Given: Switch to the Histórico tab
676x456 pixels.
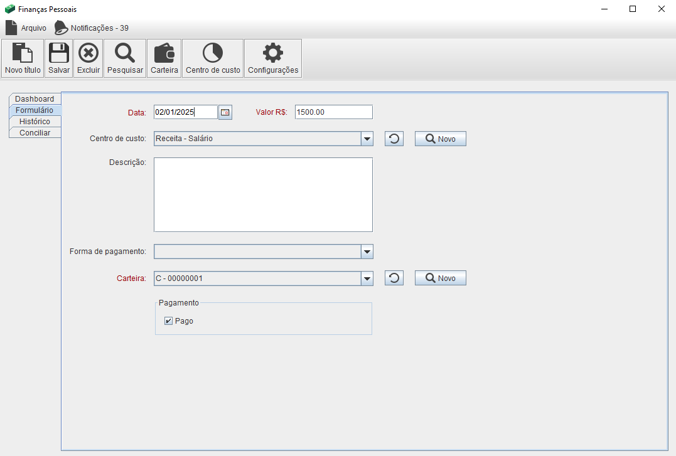Looking at the screenshot, I should click(35, 122).
